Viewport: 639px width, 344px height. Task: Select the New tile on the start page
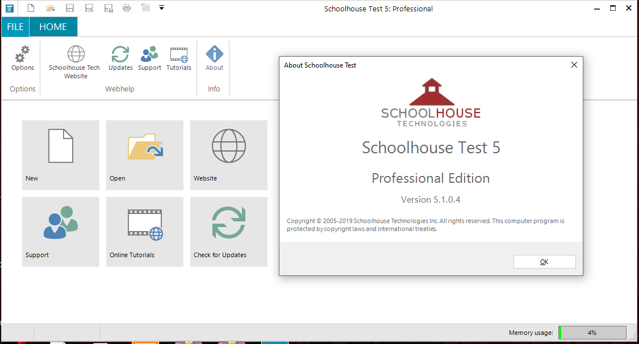[x=61, y=155]
